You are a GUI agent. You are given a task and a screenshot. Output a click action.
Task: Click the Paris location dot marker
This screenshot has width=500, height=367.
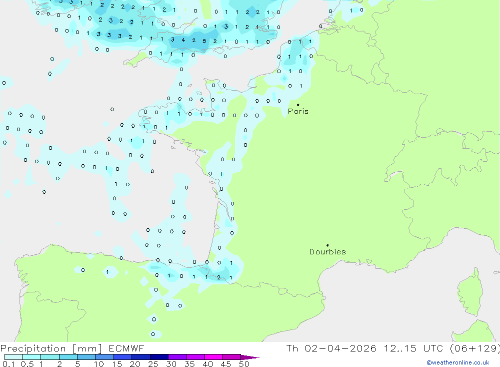coord(298,105)
